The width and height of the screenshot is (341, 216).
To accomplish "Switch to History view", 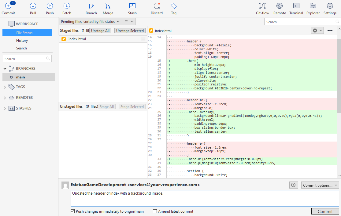I will pos(22,41).
